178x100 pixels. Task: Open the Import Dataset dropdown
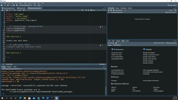(x=118, y=10)
